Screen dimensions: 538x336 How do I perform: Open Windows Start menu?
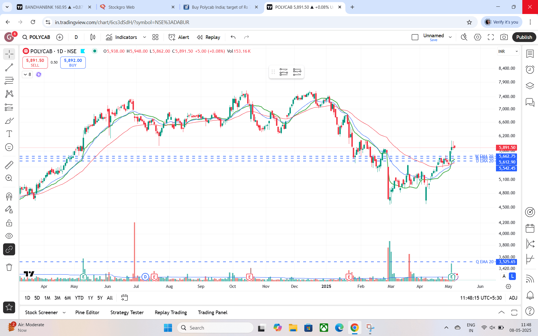tap(168, 328)
